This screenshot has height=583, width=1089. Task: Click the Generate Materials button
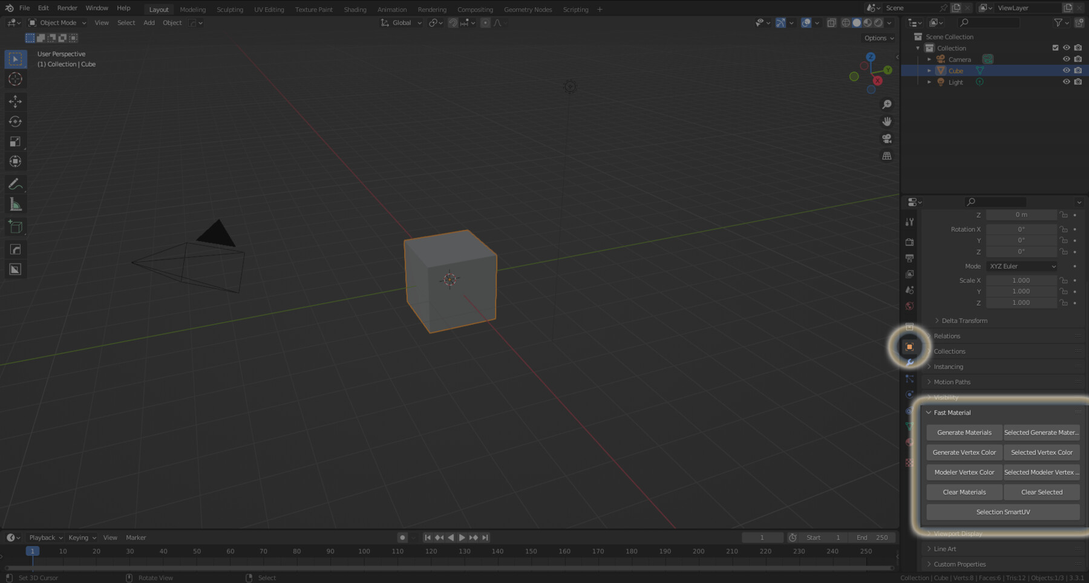964,432
